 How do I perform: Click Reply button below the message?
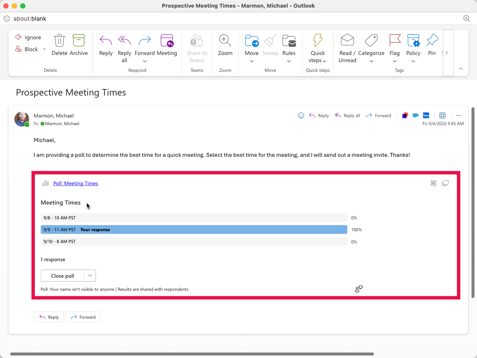pyautogui.click(x=49, y=317)
